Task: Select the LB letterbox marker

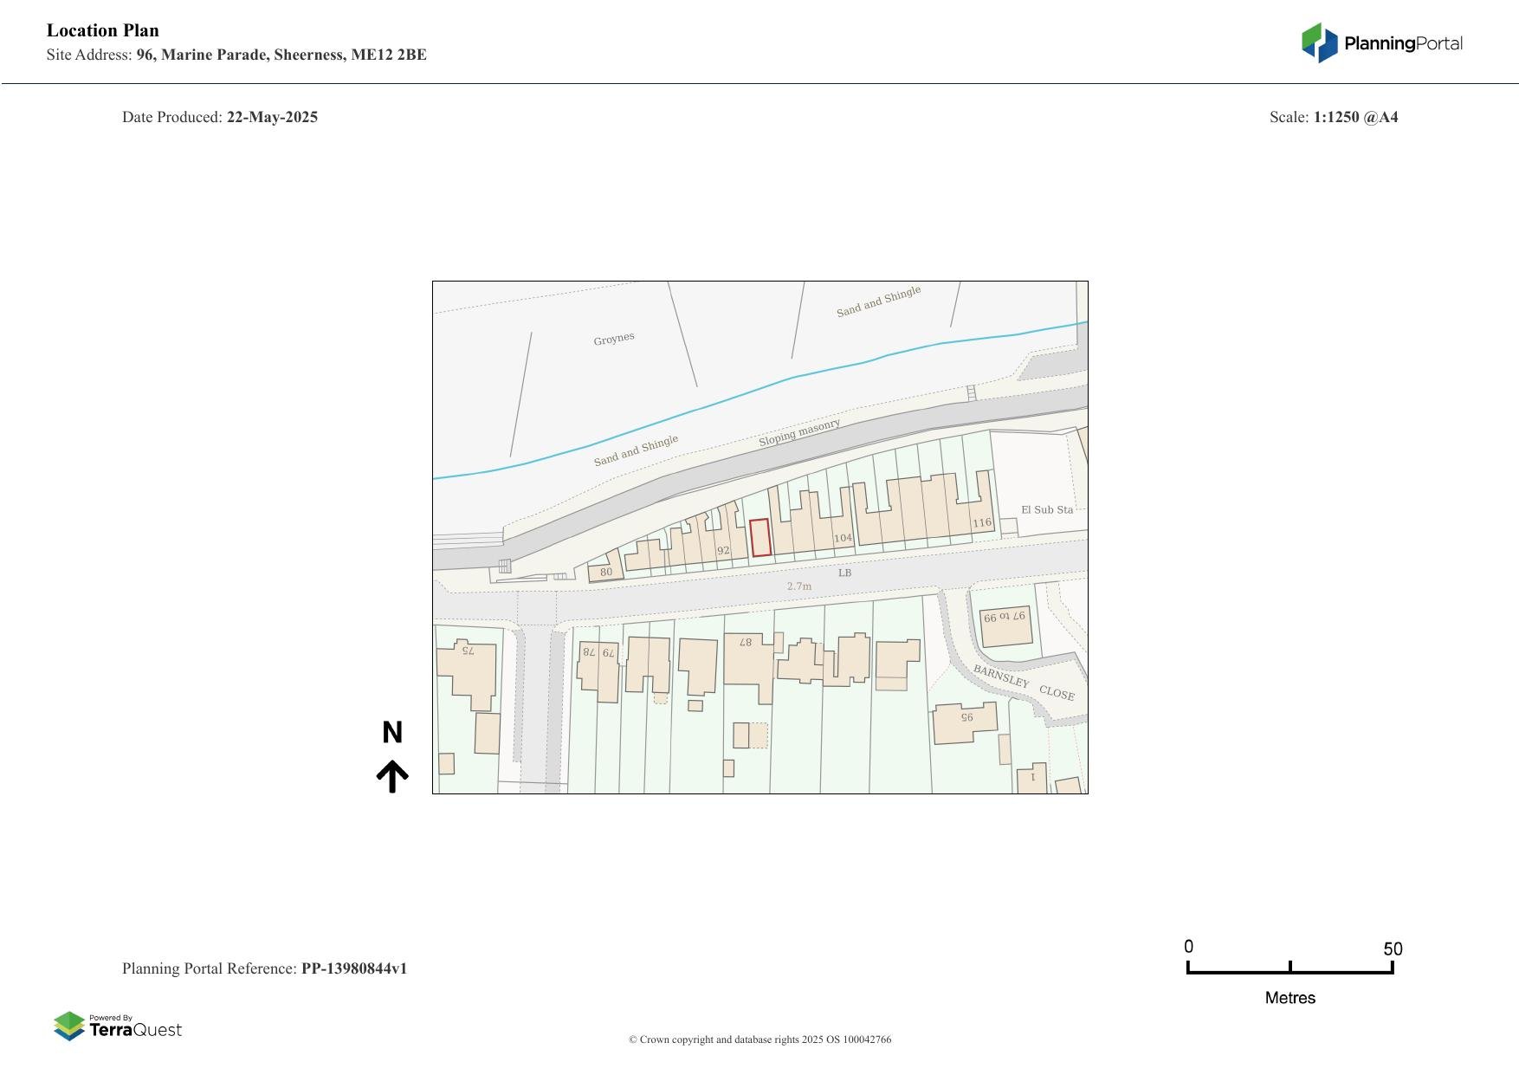Action: pos(843,573)
